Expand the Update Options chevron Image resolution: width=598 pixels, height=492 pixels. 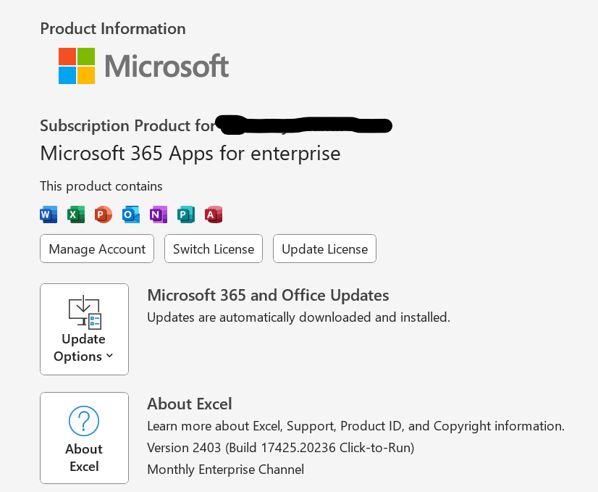pyautogui.click(x=110, y=357)
